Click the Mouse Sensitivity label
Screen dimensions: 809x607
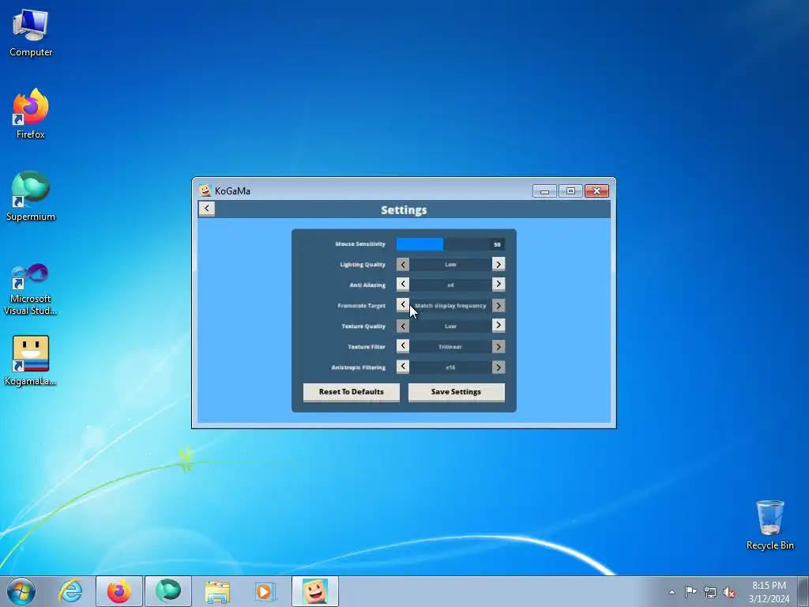coord(360,243)
